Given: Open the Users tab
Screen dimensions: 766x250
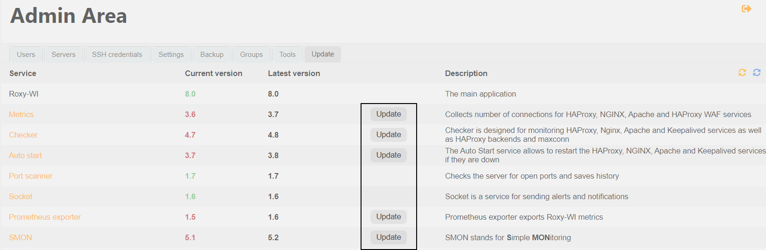Looking at the screenshot, I should pos(26,55).
